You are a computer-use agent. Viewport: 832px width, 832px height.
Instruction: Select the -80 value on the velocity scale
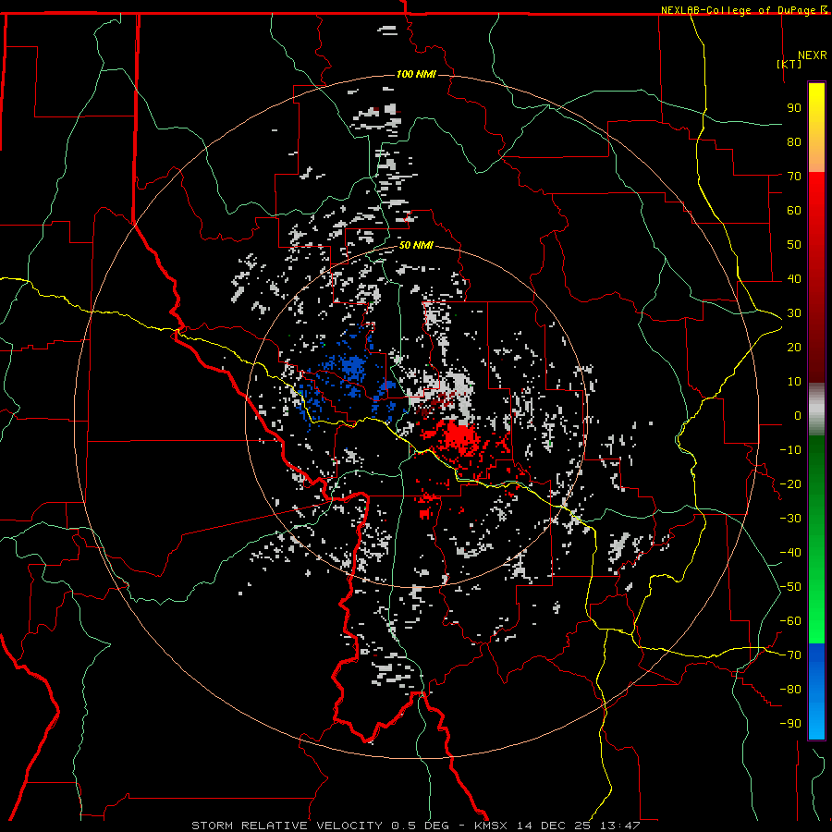pos(790,690)
